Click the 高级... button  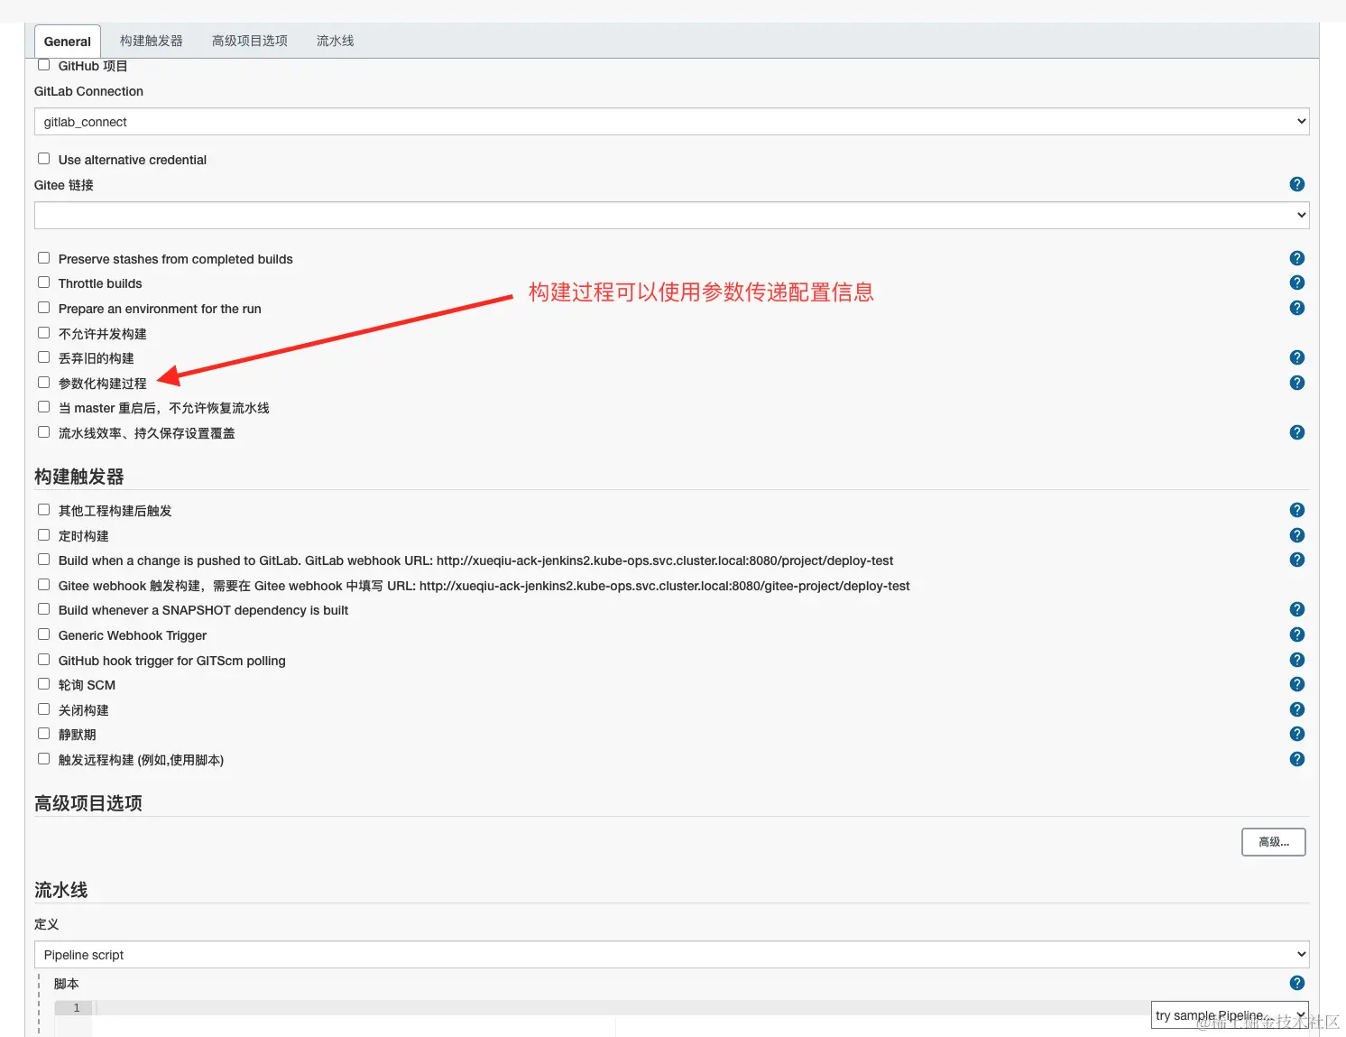[x=1274, y=842]
